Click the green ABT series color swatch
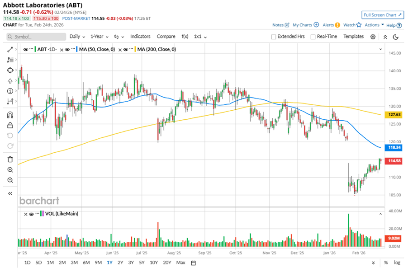This screenshot has height=272, width=408. tap(35, 49)
